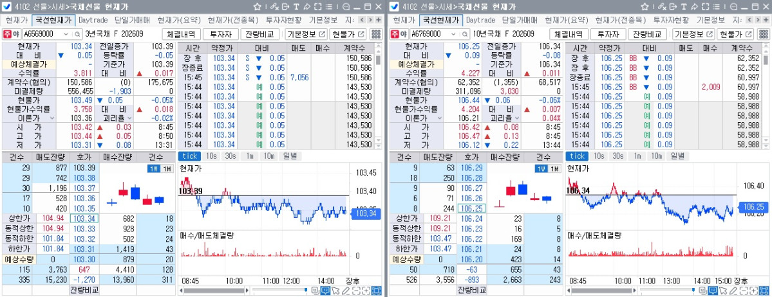Open 현물가 popup button in right window

pyautogui.click(x=736, y=35)
